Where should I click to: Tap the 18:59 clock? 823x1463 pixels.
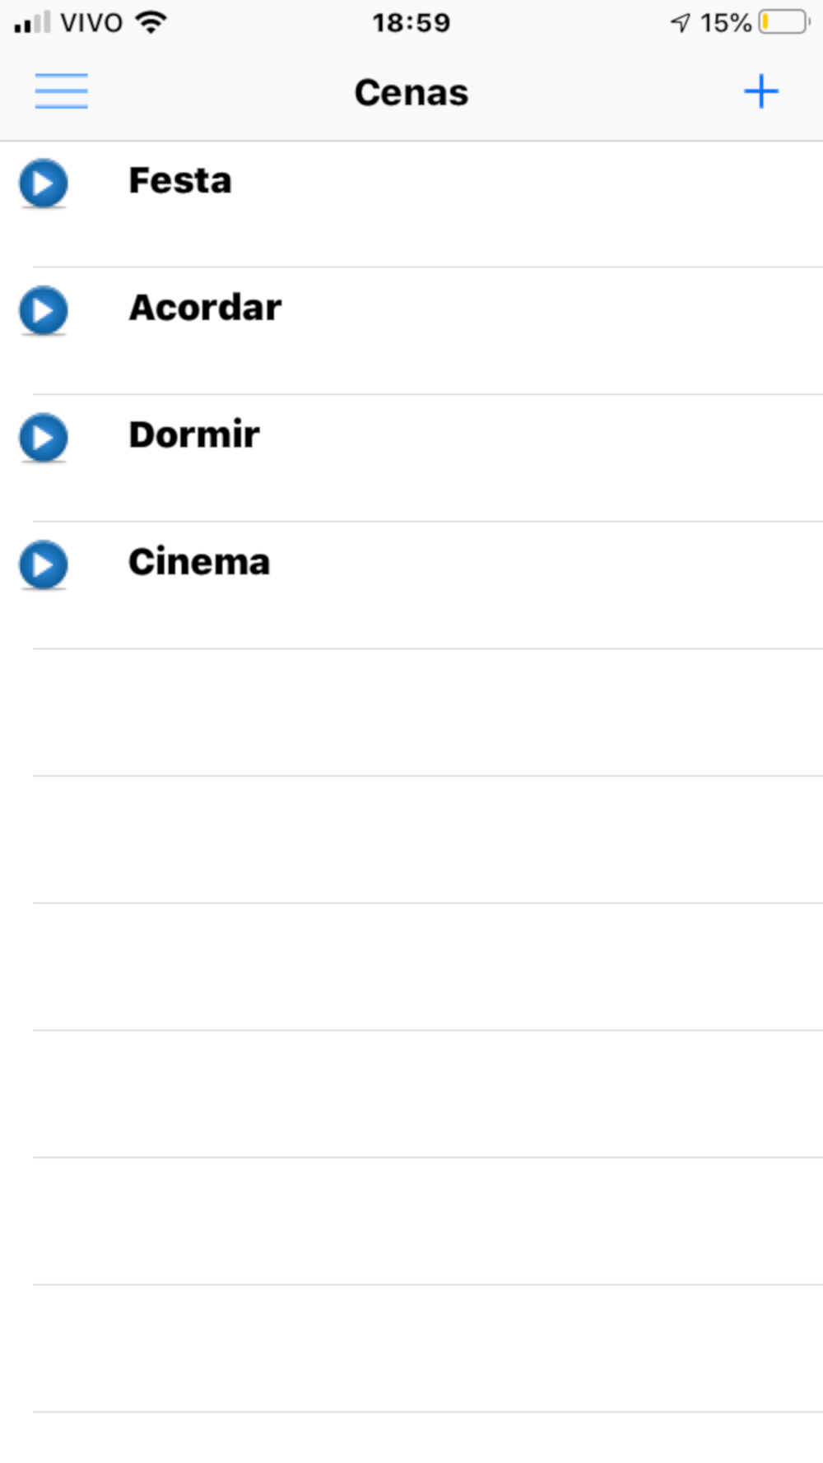[411, 22]
